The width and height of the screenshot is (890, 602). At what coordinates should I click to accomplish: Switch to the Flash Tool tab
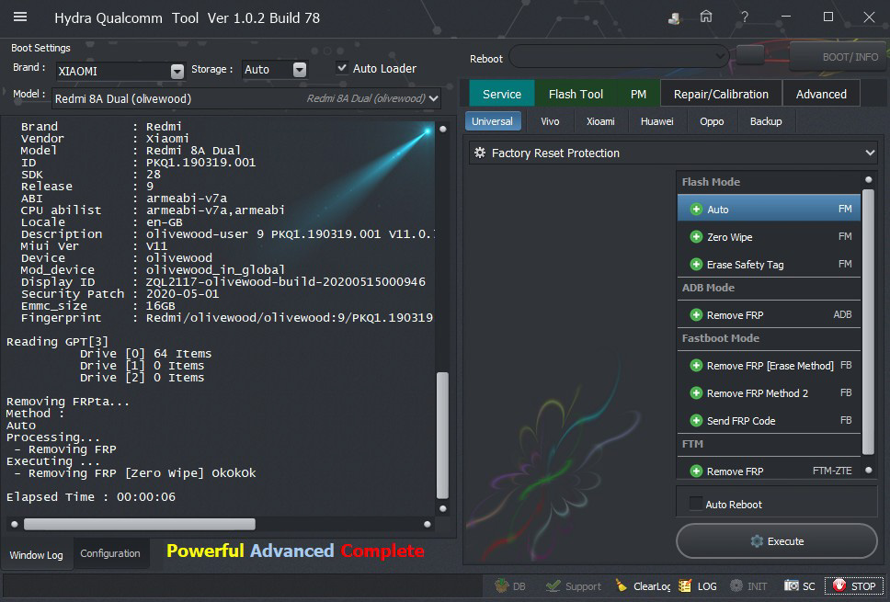tap(576, 94)
